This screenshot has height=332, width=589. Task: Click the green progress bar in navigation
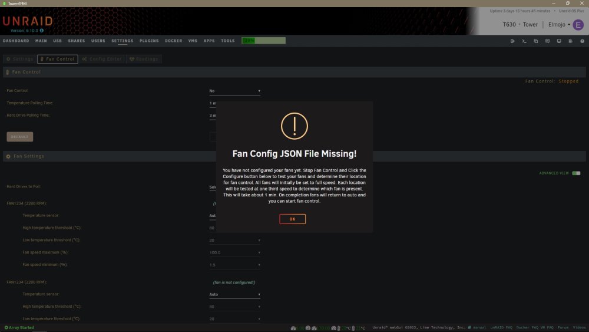[263, 41]
